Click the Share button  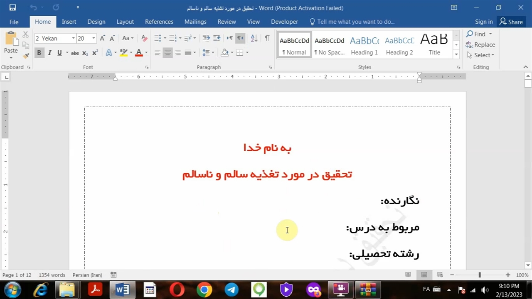(511, 22)
